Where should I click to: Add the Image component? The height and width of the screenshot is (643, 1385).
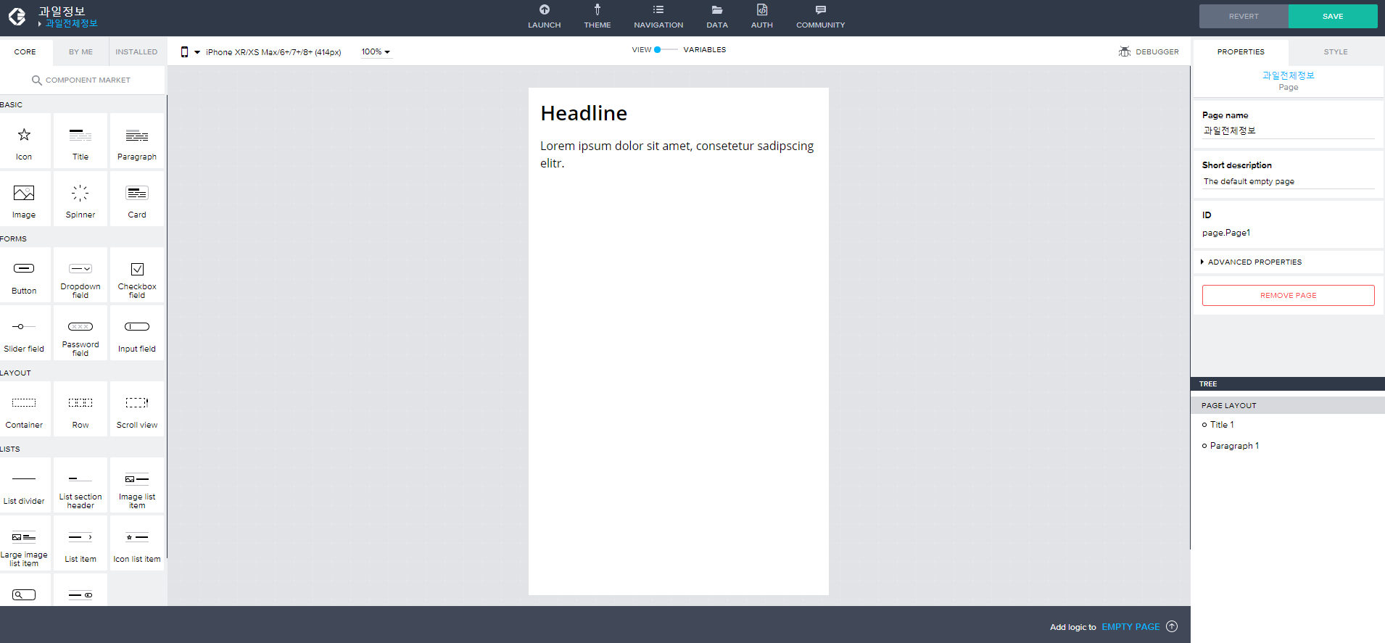tap(24, 199)
